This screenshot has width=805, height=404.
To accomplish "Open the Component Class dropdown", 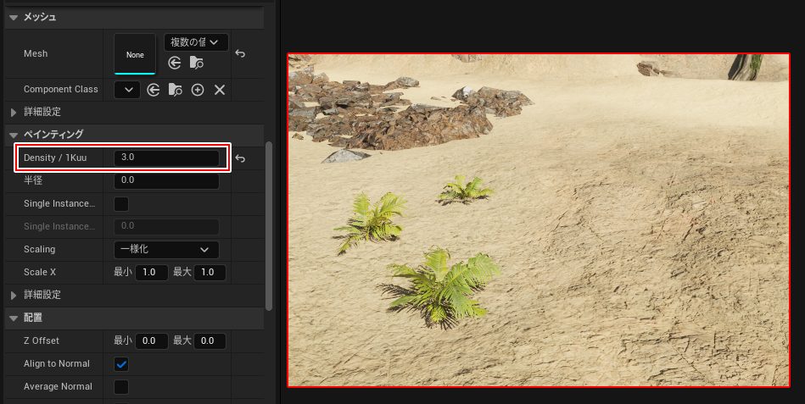I will click(127, 90).
